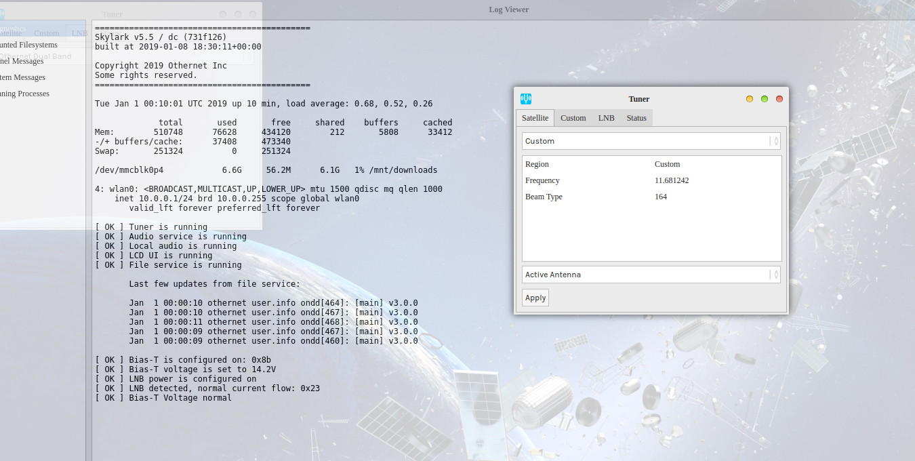915x461 pixels.
Task: Click the Apply button in Tuner
Action: 535,298
